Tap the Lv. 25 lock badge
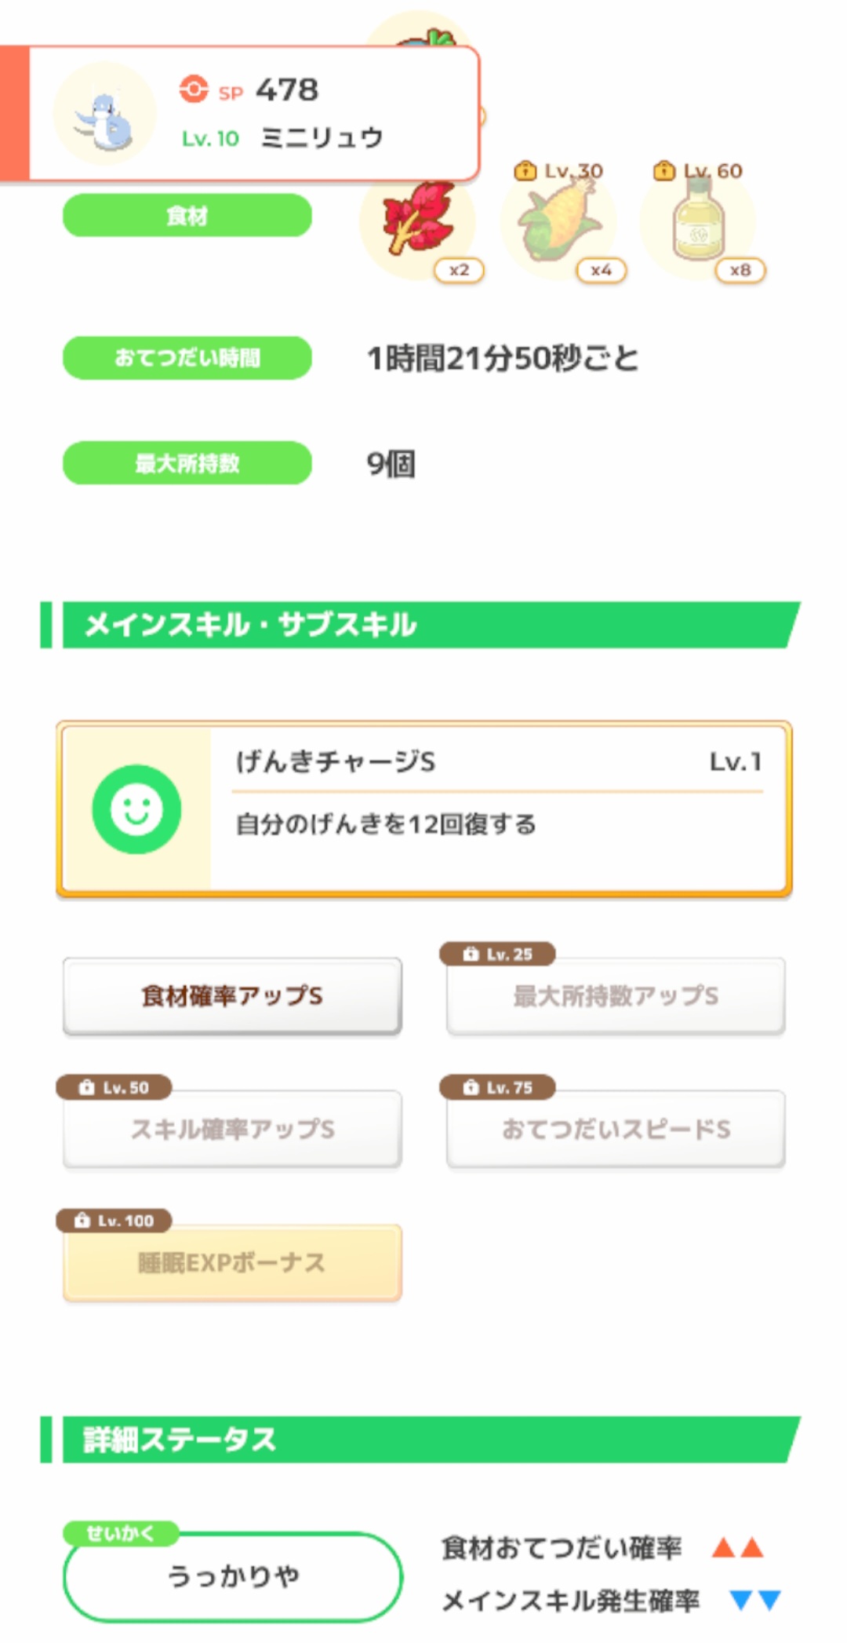Image resolution: width=847 pixels, height=1643 pixels. pos(498,954)
